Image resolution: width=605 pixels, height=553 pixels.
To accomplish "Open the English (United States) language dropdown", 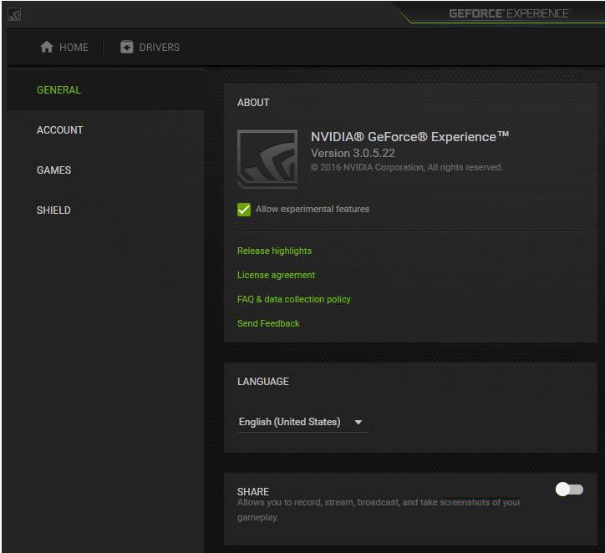I will [x=302, y=423].
